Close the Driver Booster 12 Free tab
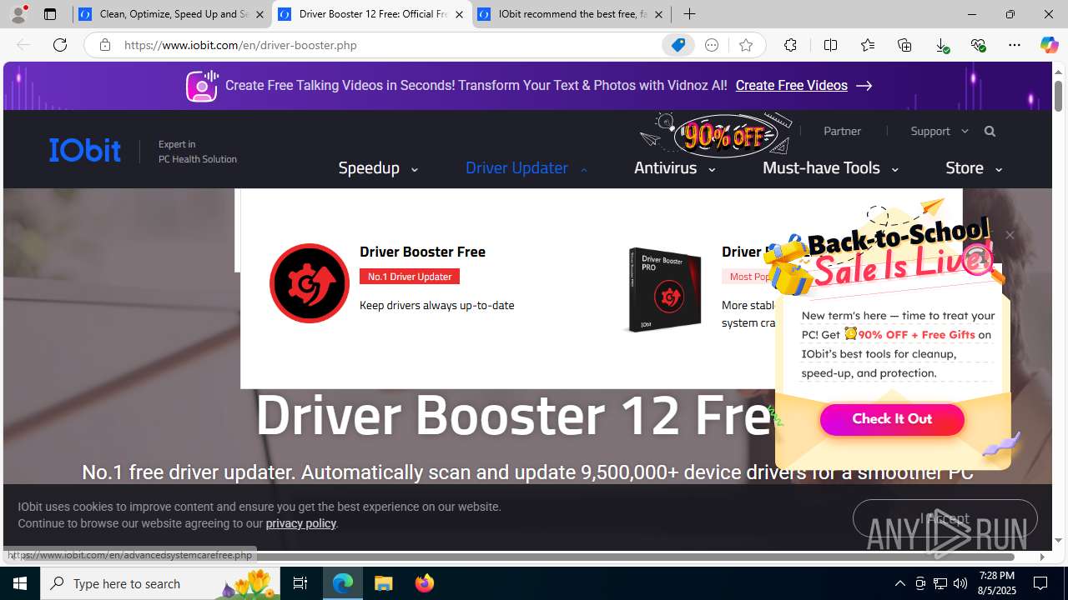 459,14
